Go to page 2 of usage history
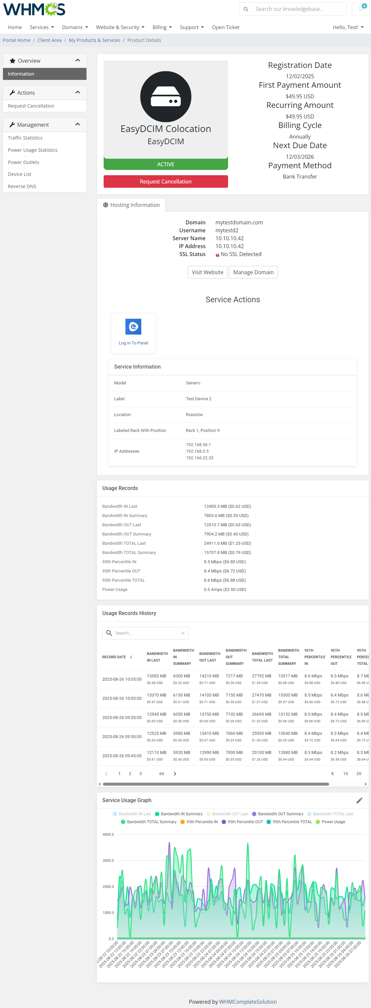Screen dimensions: 371x1008 coord(130,774)
